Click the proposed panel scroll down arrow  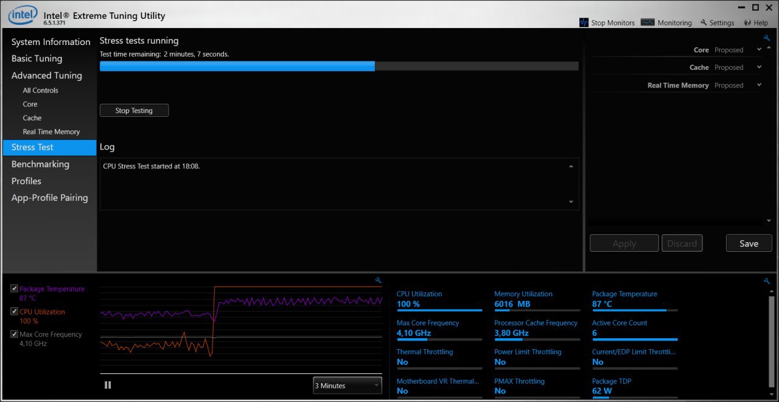point(769,221)
